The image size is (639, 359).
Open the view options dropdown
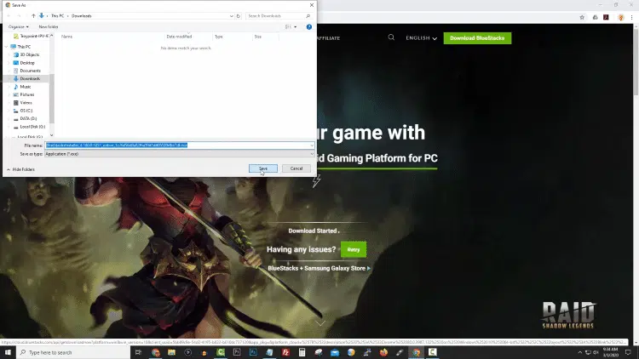(x=295, y=27)
